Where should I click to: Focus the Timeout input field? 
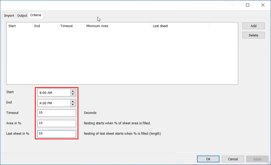coord(56,113)
